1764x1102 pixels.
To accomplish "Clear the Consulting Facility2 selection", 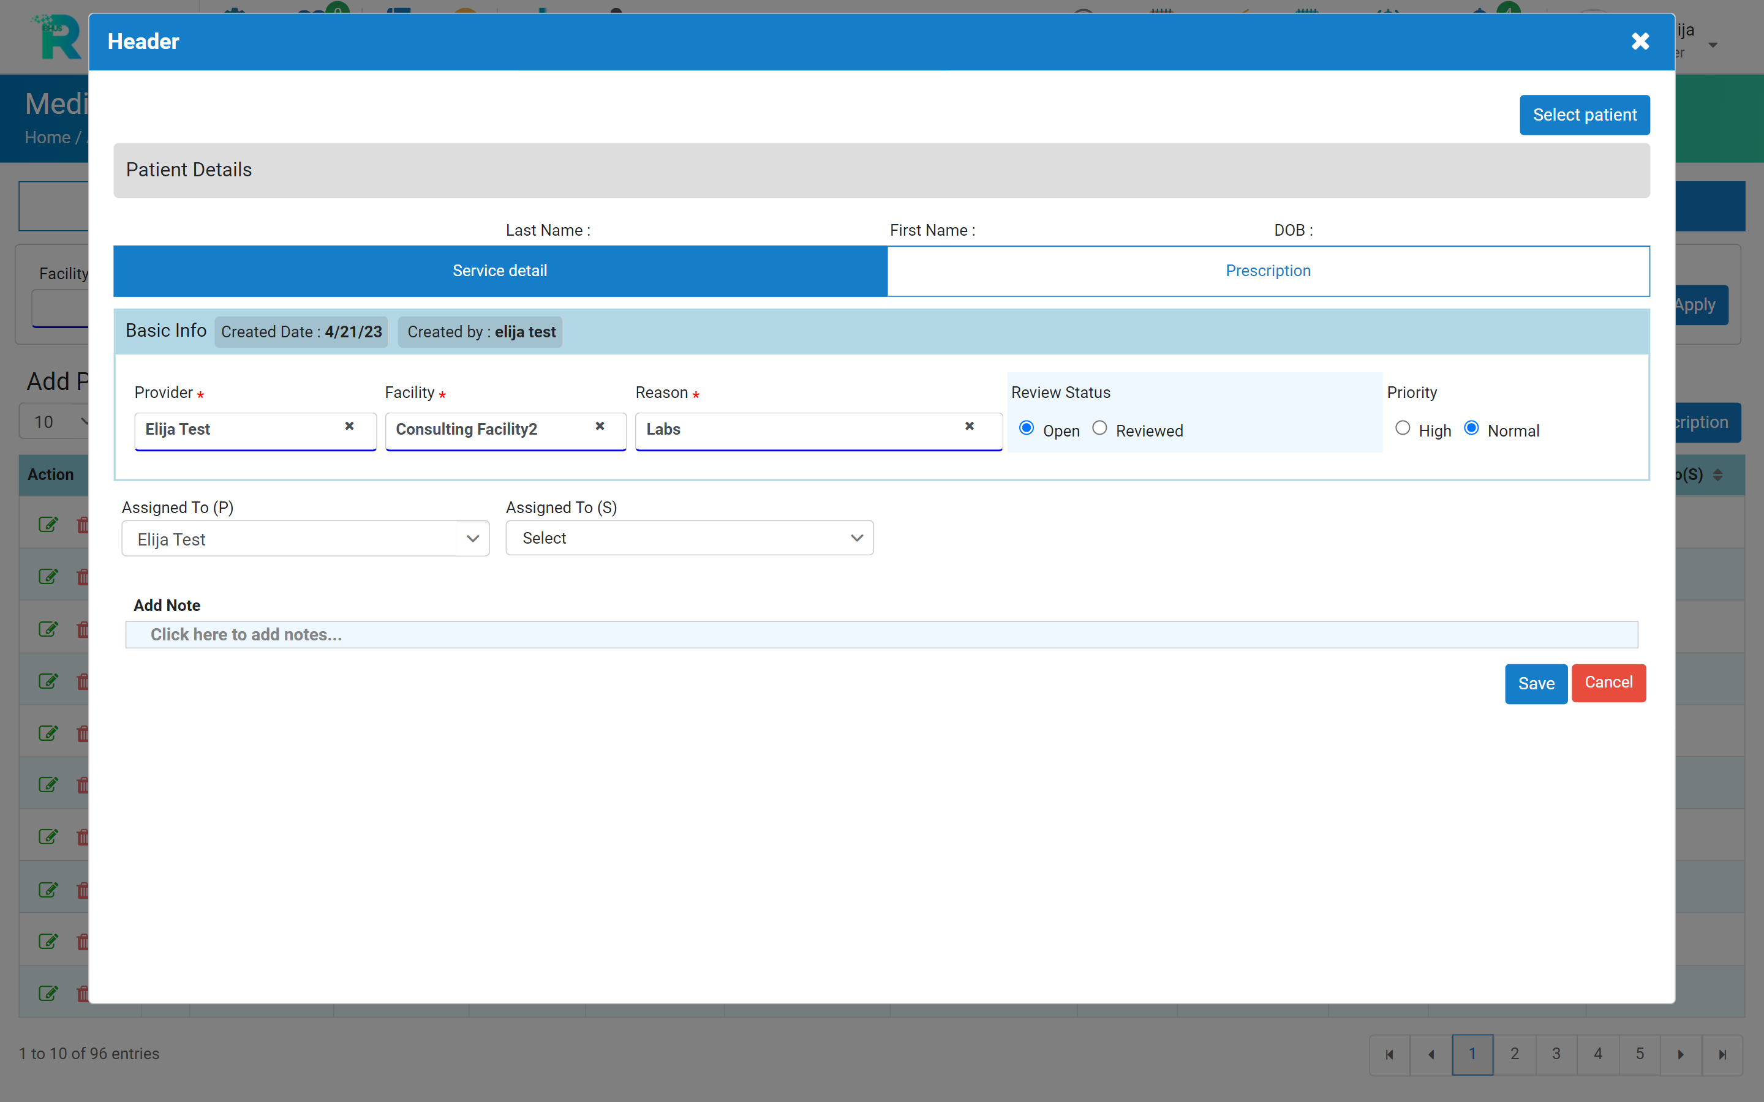I will click(x=599, y=426).
